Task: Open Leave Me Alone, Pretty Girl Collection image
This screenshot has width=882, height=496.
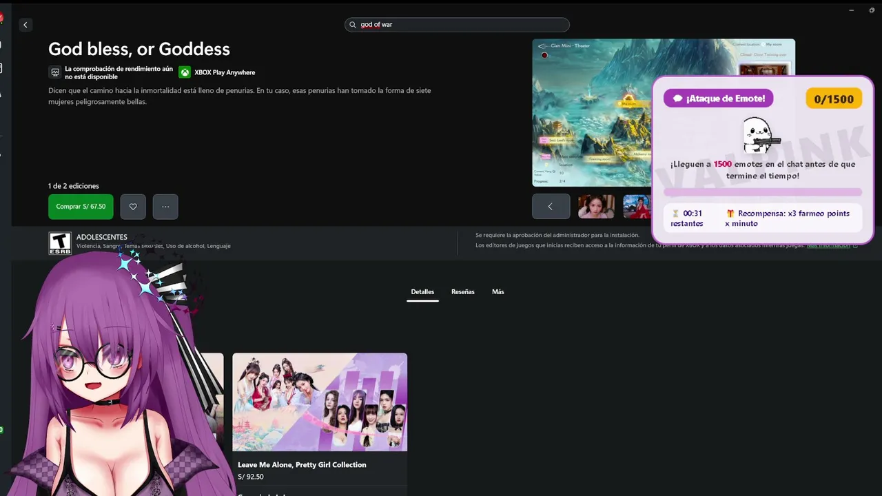Action: [x=320, y=402]
